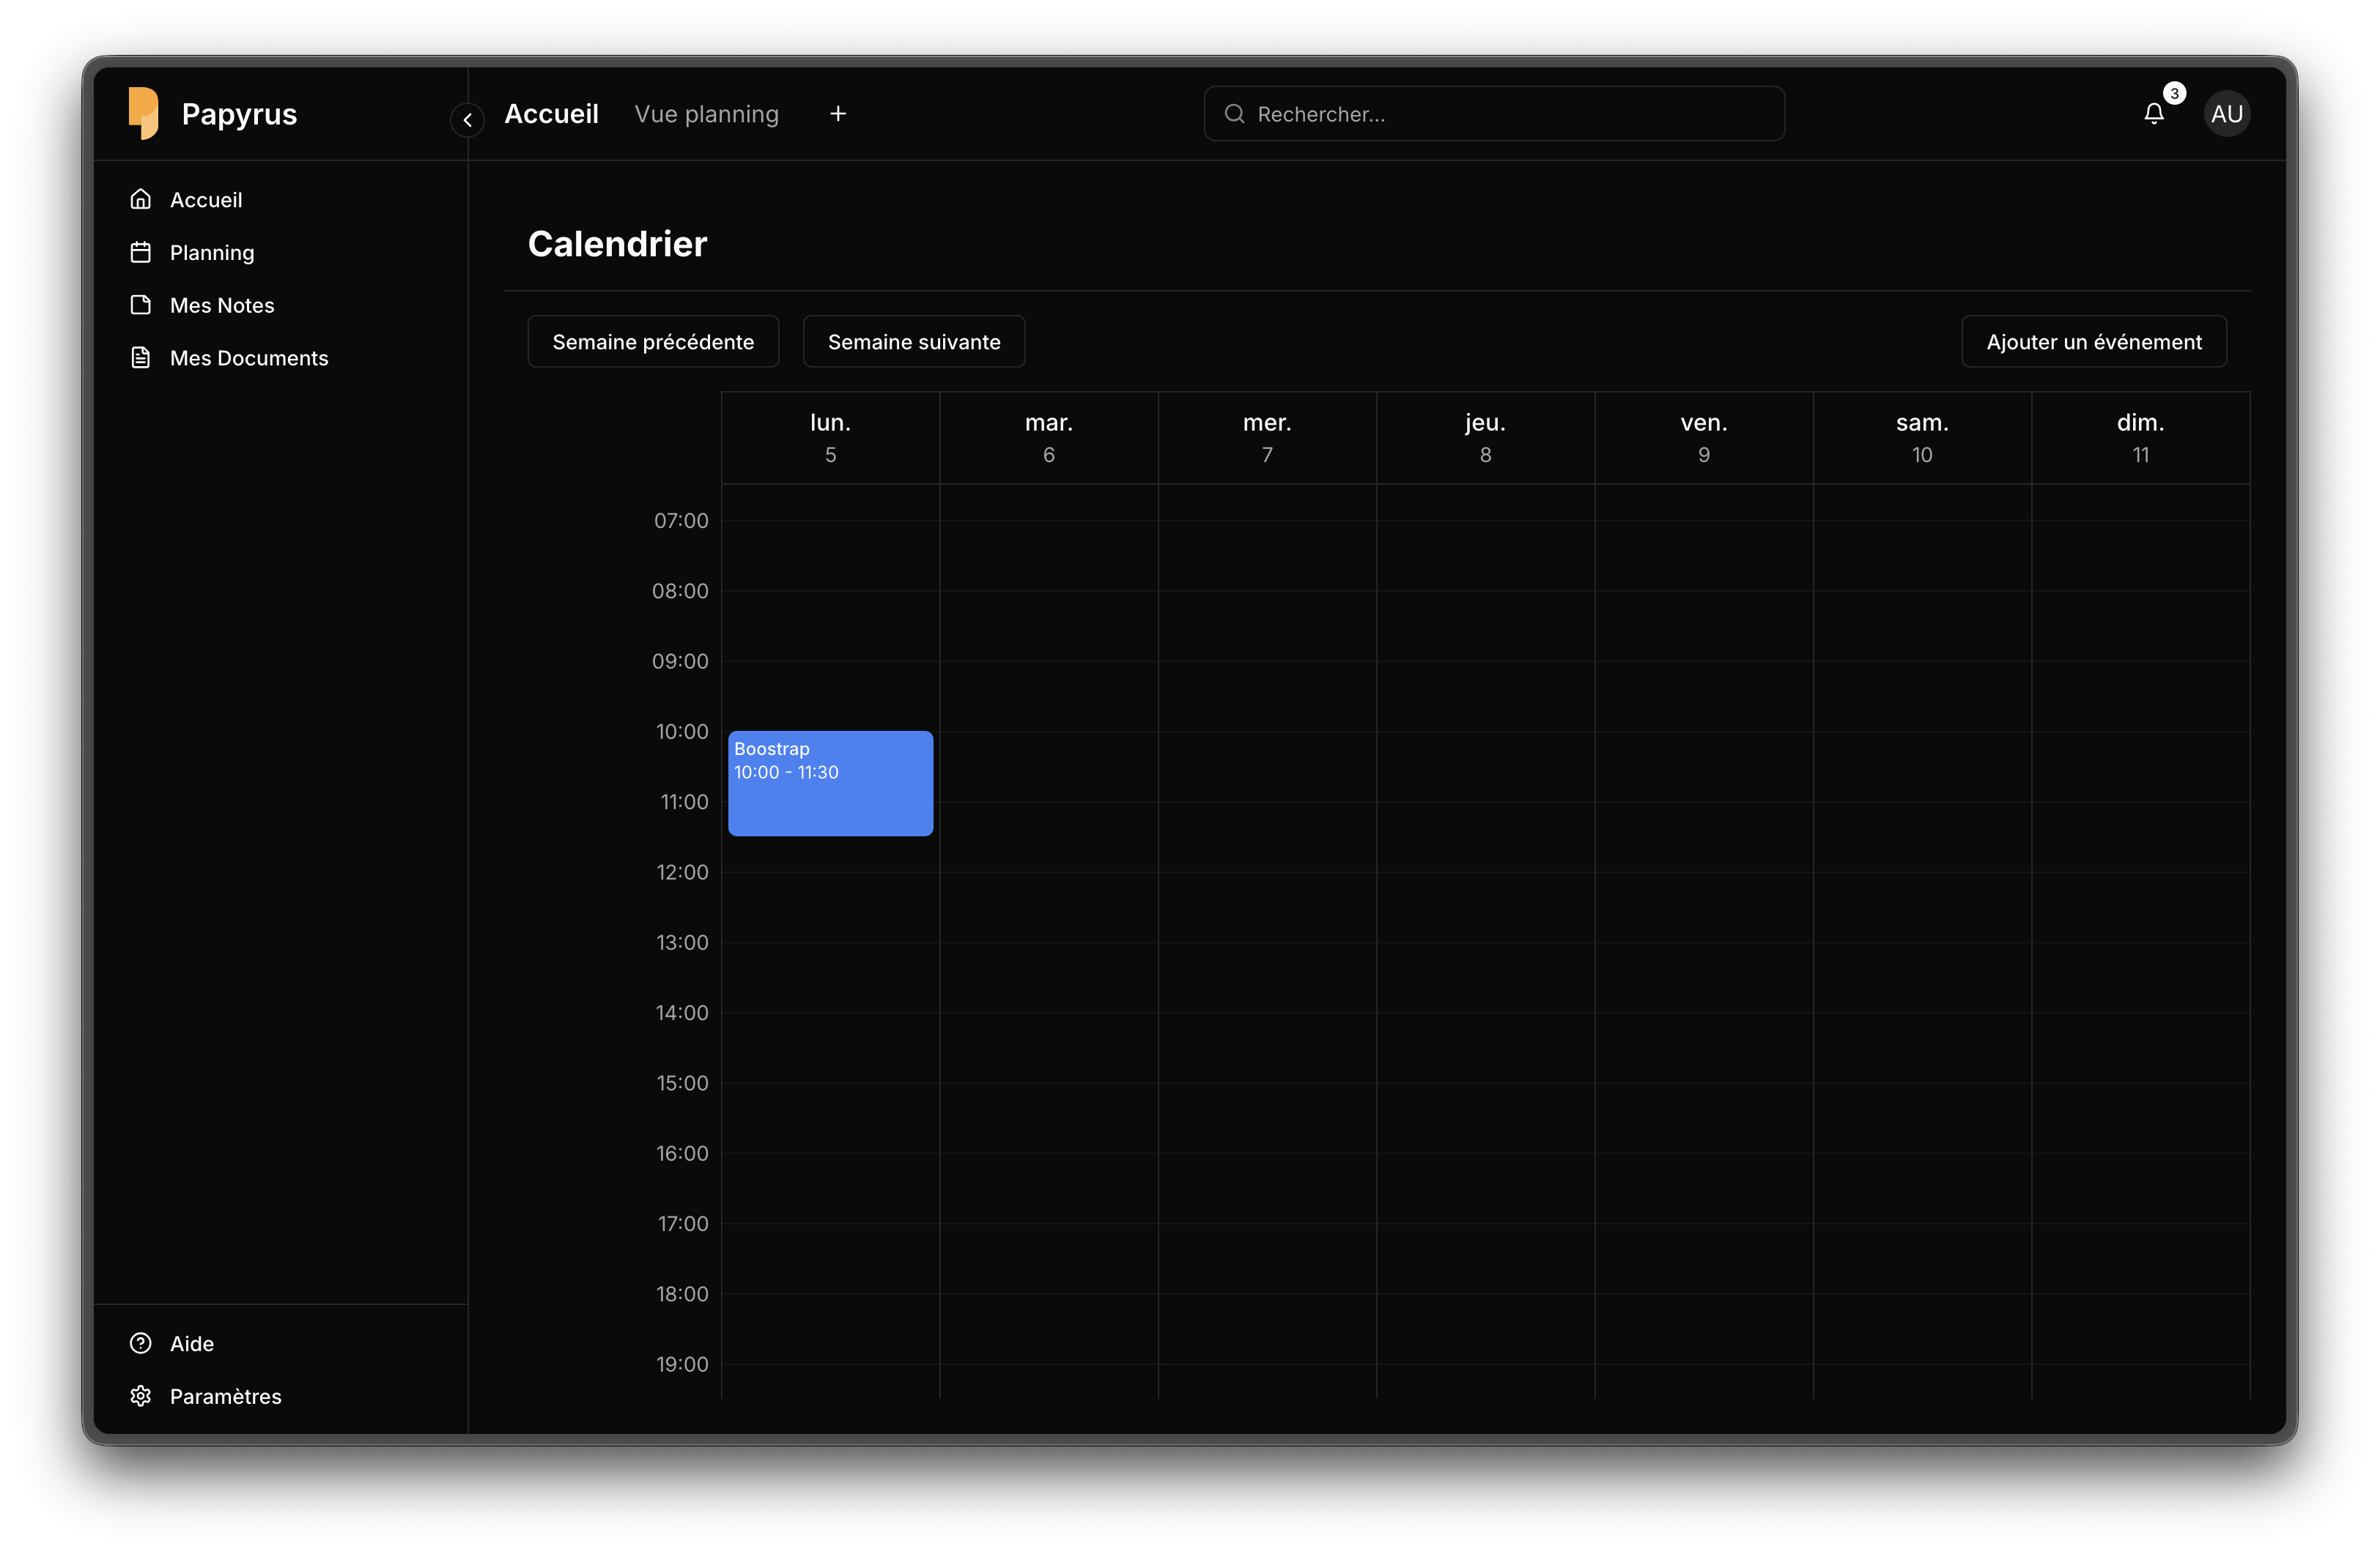The image size is (2380, 1554).
Task: Open the Boostrap event block
Action: tap(830, 784)
